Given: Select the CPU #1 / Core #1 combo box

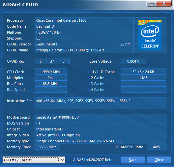Looking at the screenshot, I should pos(34,160).
